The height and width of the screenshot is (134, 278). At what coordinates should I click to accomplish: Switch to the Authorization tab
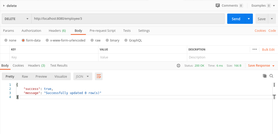[x=31, y=30]
